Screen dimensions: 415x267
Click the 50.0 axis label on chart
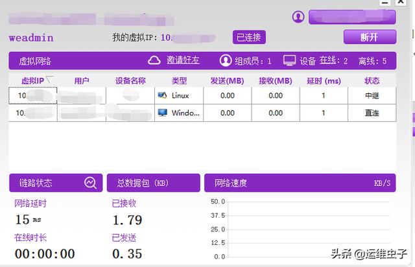click(218, 202)
